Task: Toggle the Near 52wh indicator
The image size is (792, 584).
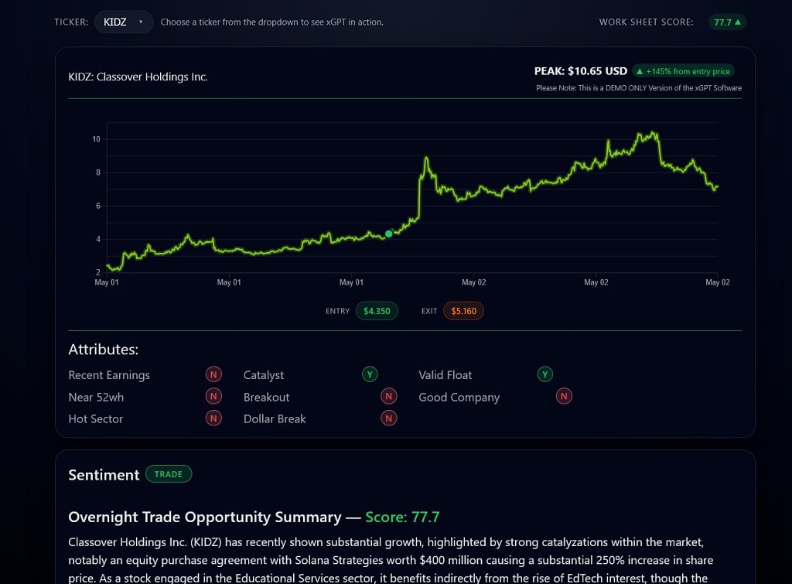Action: tap(213, 396)
